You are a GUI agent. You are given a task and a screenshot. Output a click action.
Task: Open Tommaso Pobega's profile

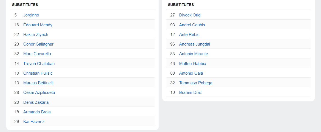[x=195, y=83]
